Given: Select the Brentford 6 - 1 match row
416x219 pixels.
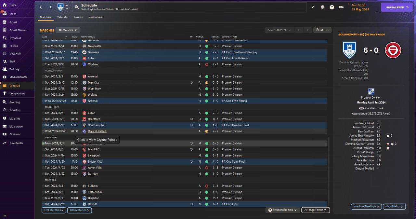Looking at the screenshot, I should coord(184,119).
